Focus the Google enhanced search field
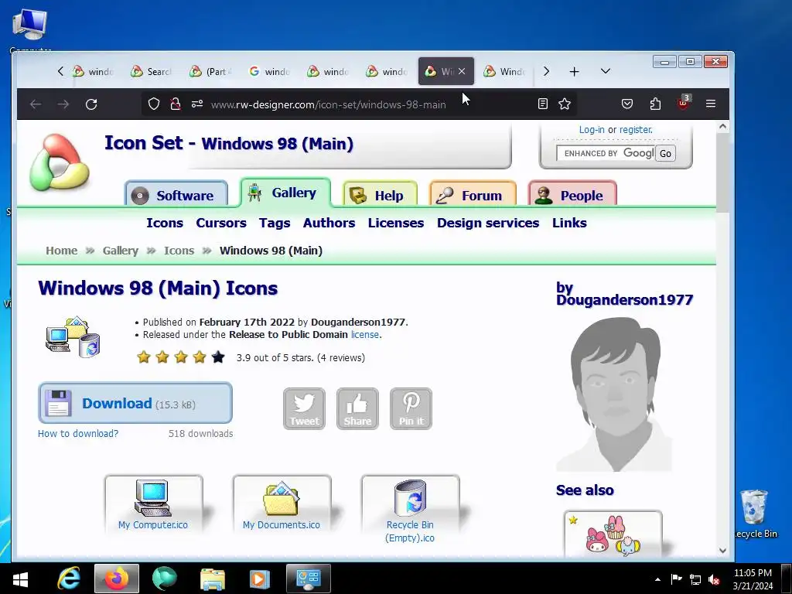Image resolution: width=792 pixels, height=594 pixels. 605,153
